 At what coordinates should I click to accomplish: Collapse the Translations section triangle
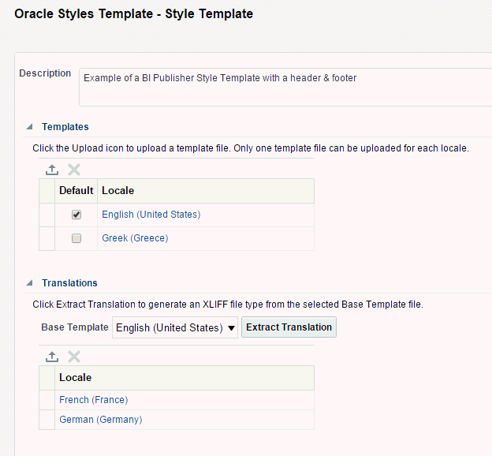(30, 283)
